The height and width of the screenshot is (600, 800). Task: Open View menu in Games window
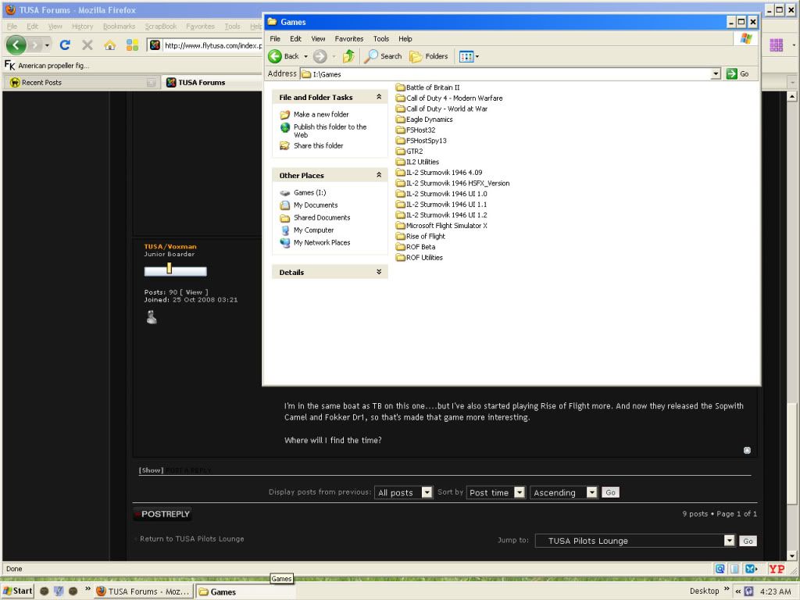point(319,39)
